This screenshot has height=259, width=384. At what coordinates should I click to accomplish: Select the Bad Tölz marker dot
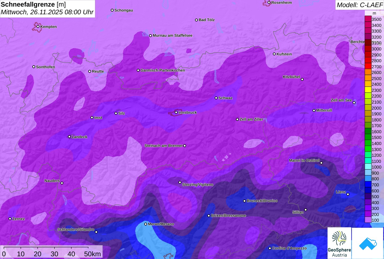(196, 20)
